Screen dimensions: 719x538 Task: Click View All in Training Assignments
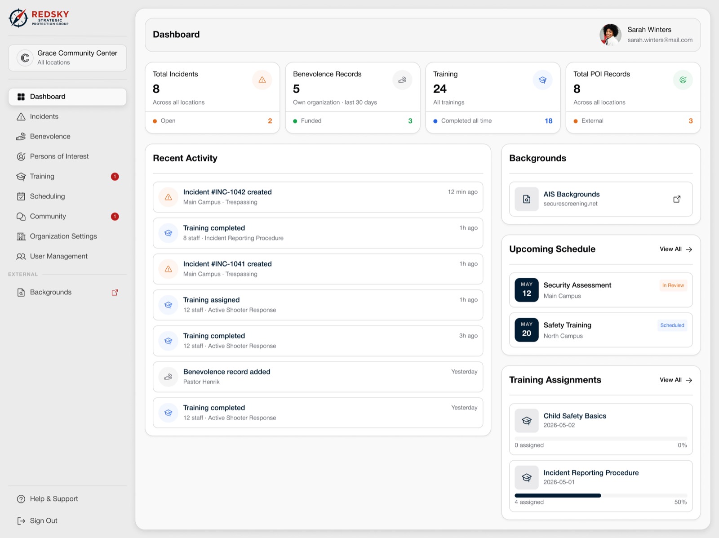(x=676, y=380)
